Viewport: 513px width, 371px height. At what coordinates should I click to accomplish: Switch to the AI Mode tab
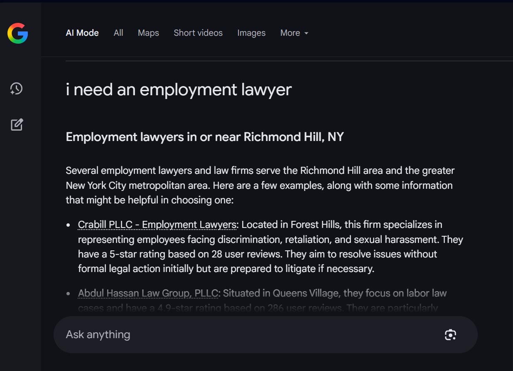82,33
